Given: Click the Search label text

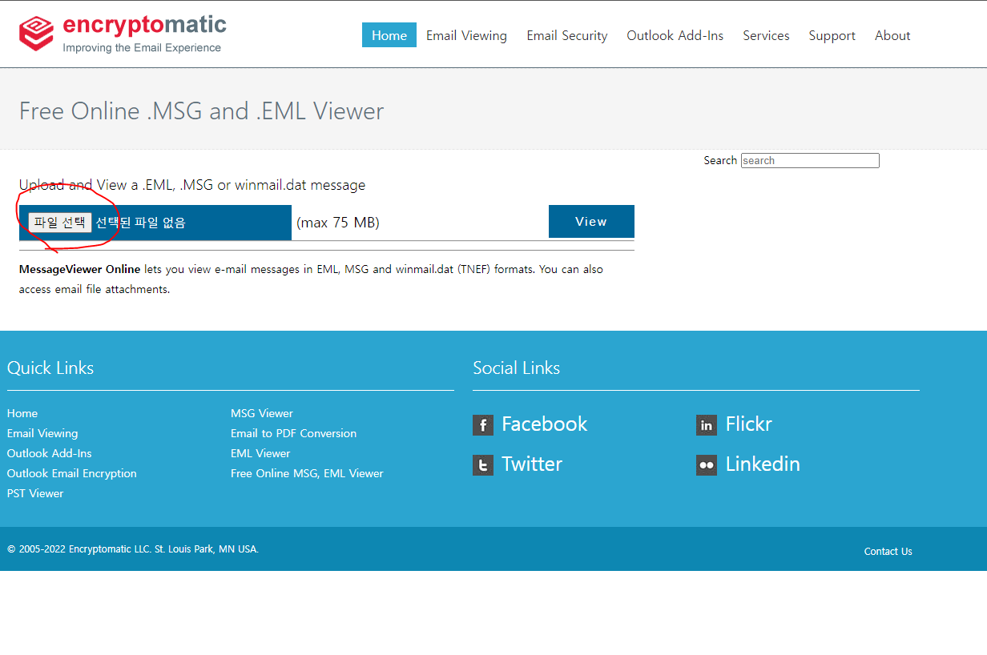Looking at the screenshot, I should (720, 160).
